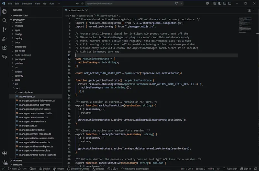Open the notifications bell
This screenshot has width=259, height=171.
[x=255, y=169]
